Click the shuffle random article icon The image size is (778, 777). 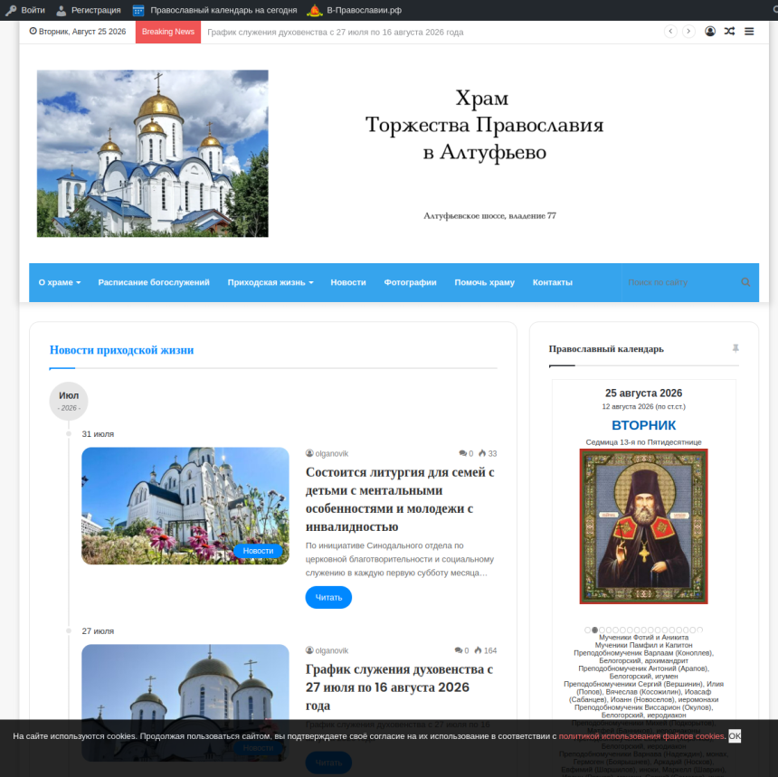click(x=729, y=32)
